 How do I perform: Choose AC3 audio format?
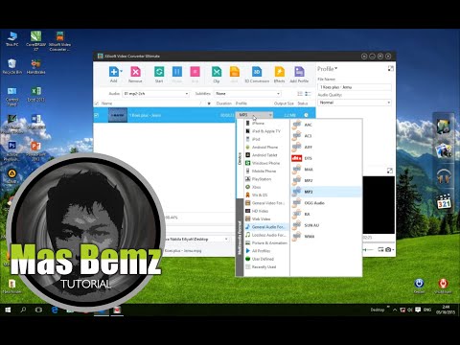tap(326, 136)
